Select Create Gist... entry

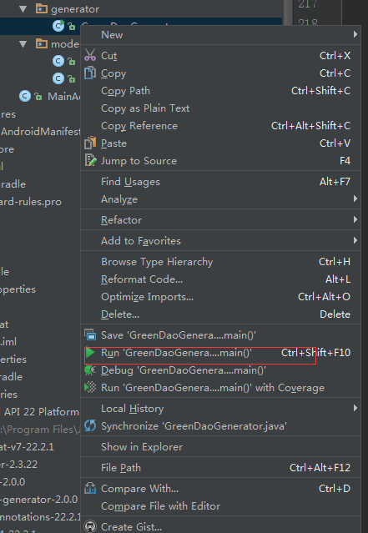click(x=221, y=527)
